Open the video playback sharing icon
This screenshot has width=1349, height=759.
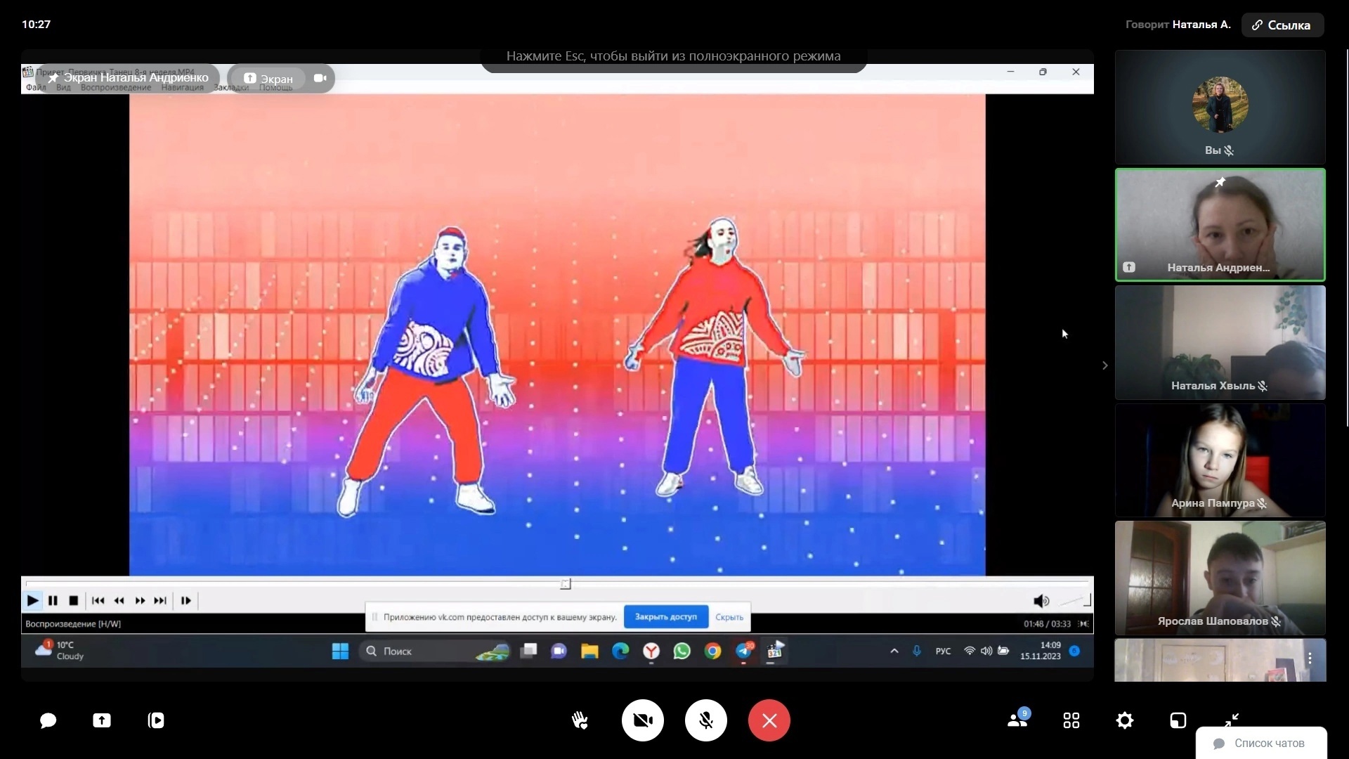click(x=156, y=720)
